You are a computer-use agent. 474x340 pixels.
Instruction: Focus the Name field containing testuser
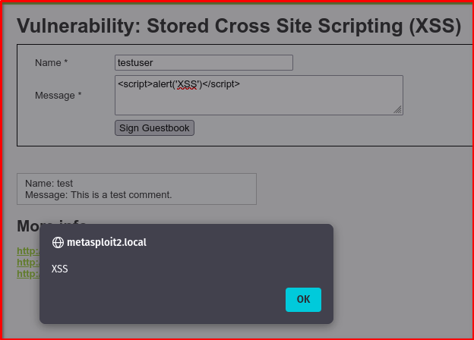click(x=204, y=62)
